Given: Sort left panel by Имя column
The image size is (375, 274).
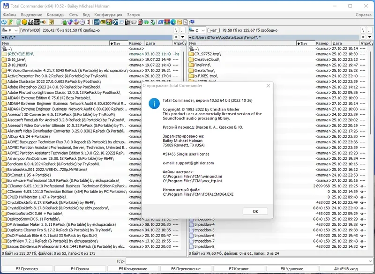Looking at the screenshot, I should [x=55, y=43].
